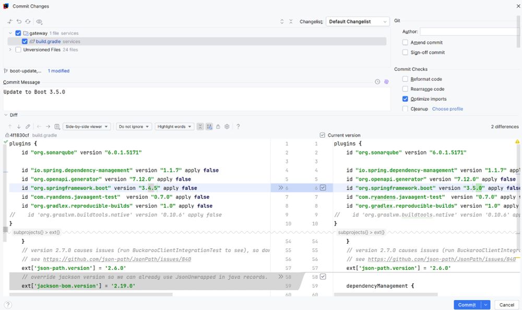Click Show Diff icon in changes toolbar
The height and width of the screenshot is (310, 522).
coord(10,21)
